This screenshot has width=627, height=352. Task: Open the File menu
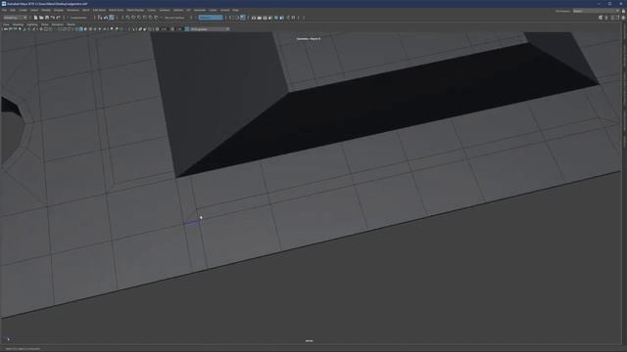pyautogui.click(x=4, y=10)
